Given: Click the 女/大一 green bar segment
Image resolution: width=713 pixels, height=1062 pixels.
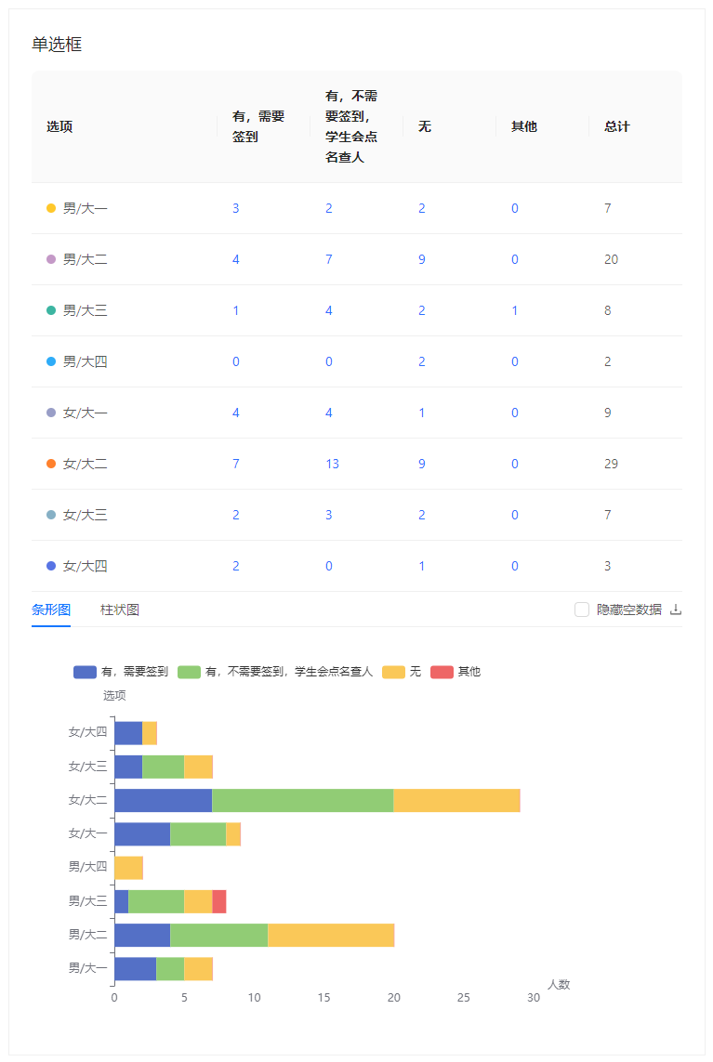Looking at the screenshot, I should [198, 834].
